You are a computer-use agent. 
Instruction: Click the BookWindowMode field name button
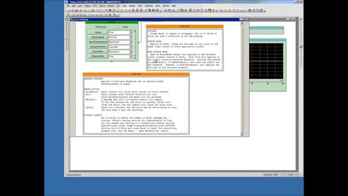98,42
